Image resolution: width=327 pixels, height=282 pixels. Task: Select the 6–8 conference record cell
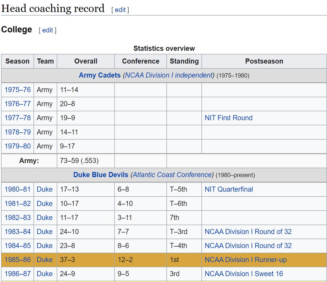click(x=141, y=189)
